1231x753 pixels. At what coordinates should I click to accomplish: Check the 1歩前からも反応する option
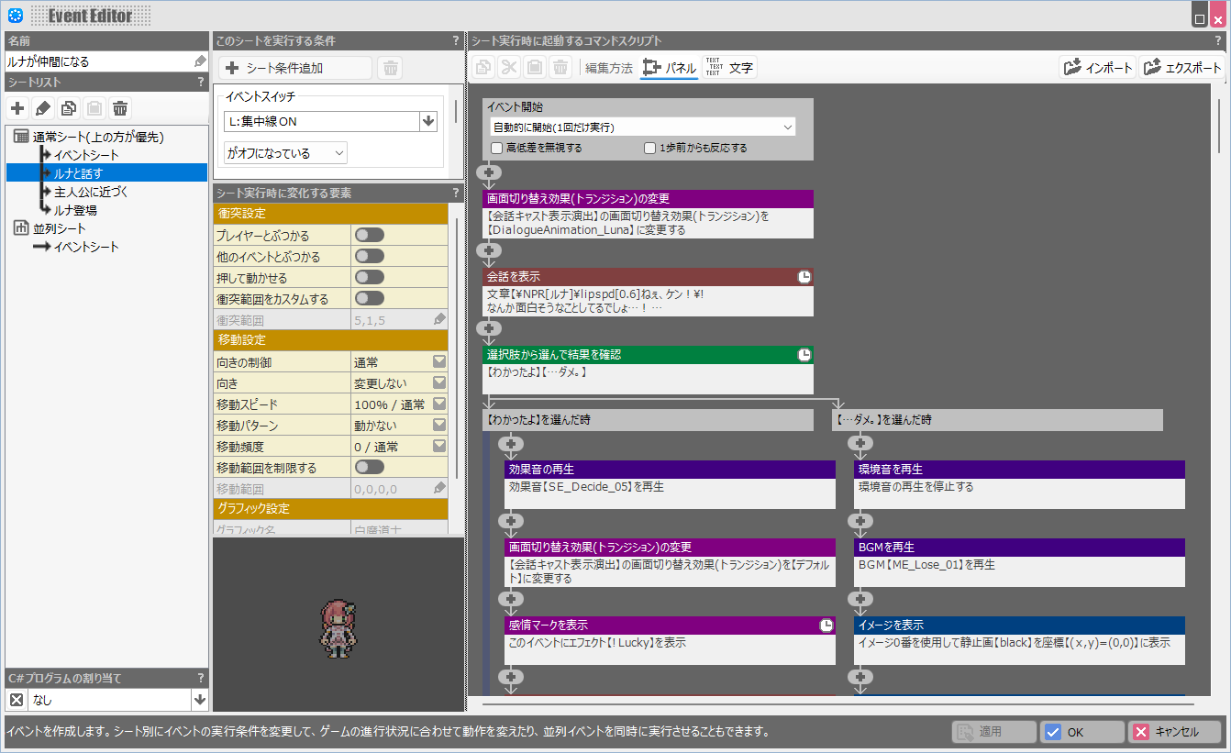[649, 148]
